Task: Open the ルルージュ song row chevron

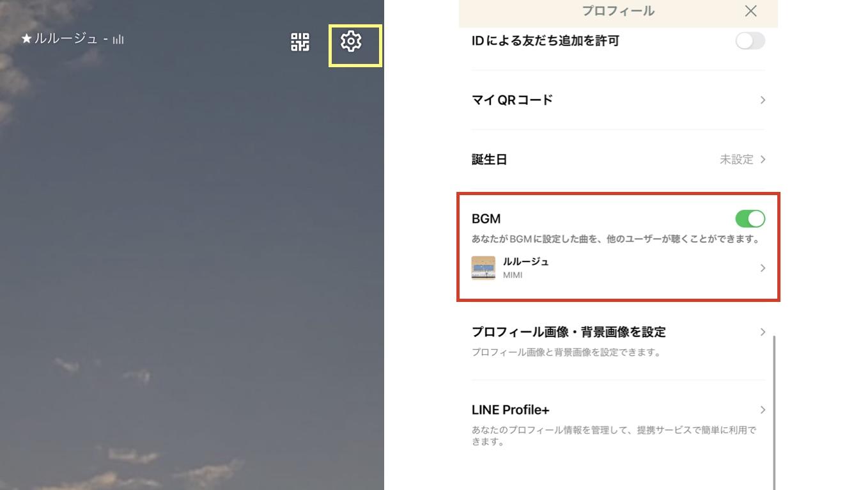Action: [763, 268]
